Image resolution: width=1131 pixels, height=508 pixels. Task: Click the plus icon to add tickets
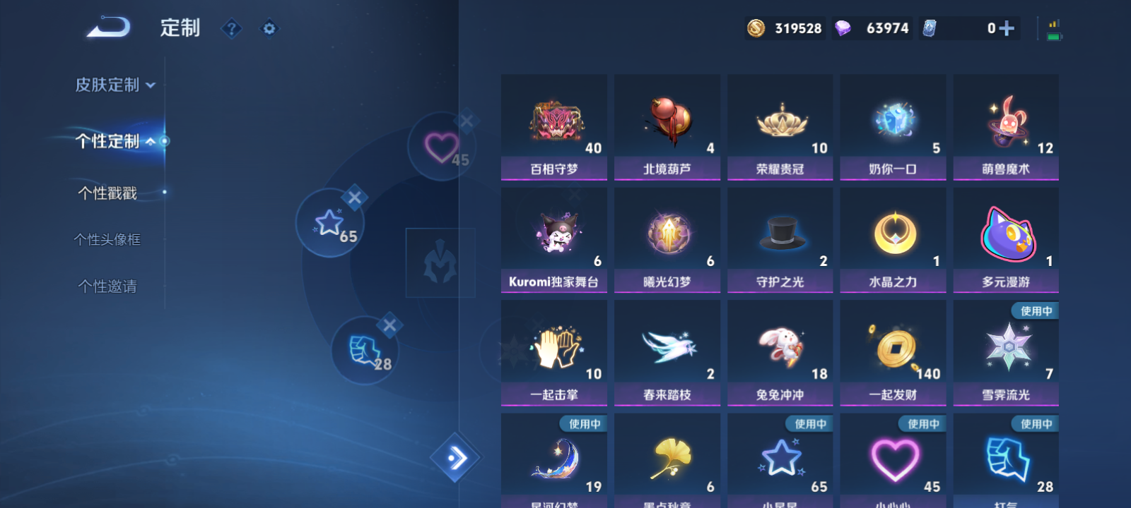click(x=1007, y=28)
